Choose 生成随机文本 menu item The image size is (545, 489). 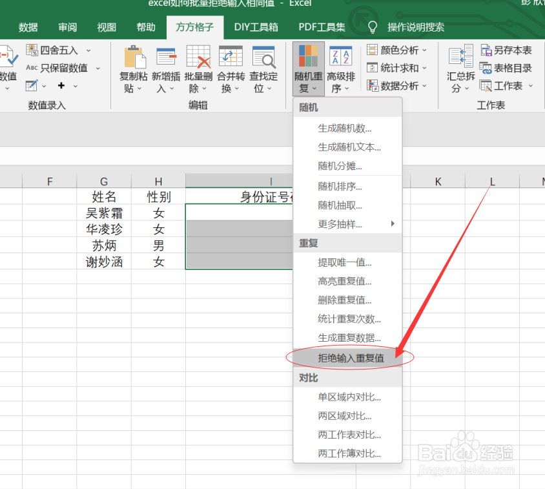click(x=347, y=147)
